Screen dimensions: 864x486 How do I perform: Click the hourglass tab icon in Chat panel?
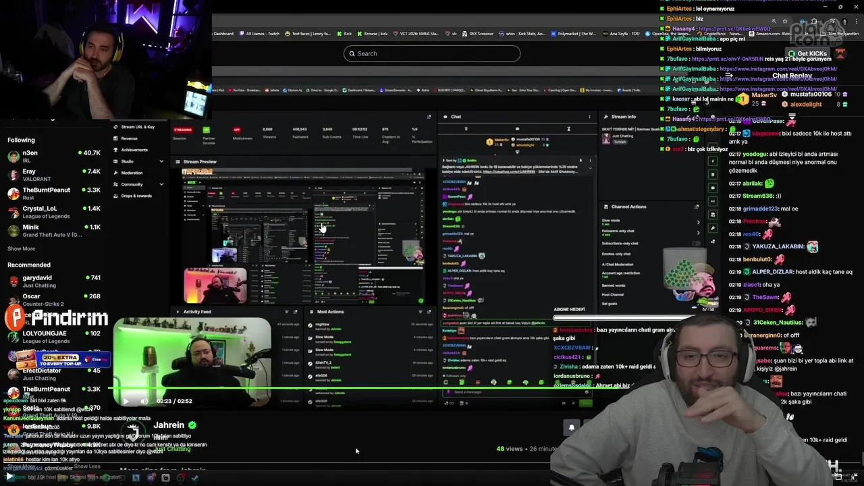tap(568, 129)
